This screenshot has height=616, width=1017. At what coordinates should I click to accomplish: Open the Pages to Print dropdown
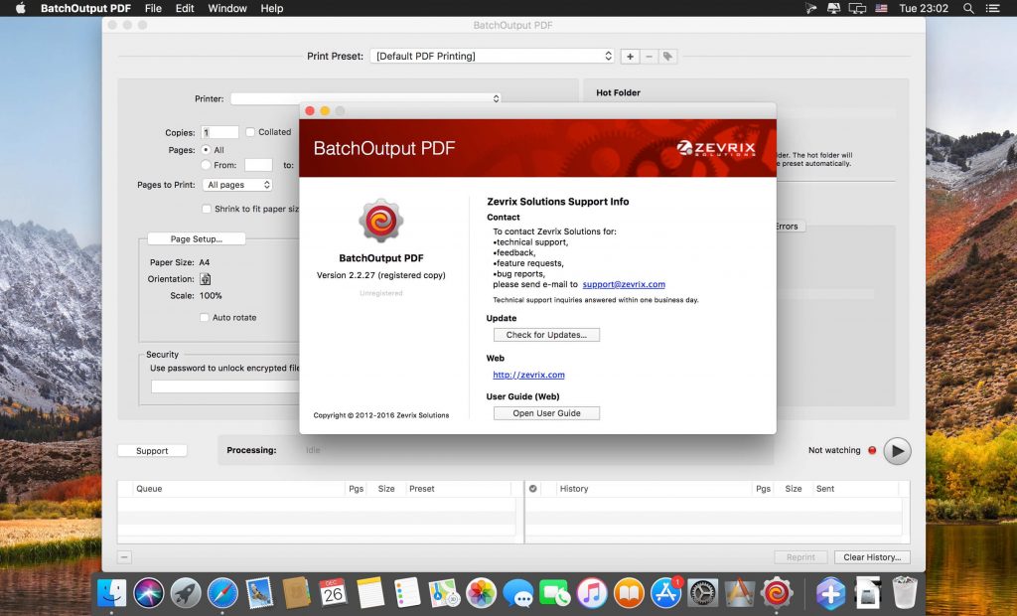pyautogui.click(x=237, y=185)
